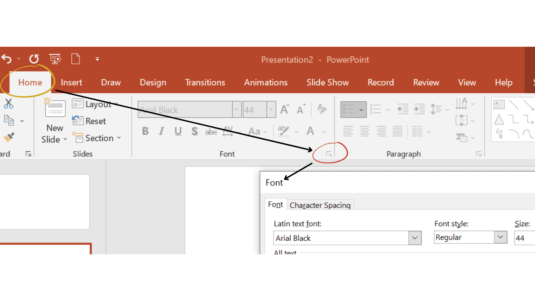
Task: Click the Undo arrow
Action: tap(6, 59)
